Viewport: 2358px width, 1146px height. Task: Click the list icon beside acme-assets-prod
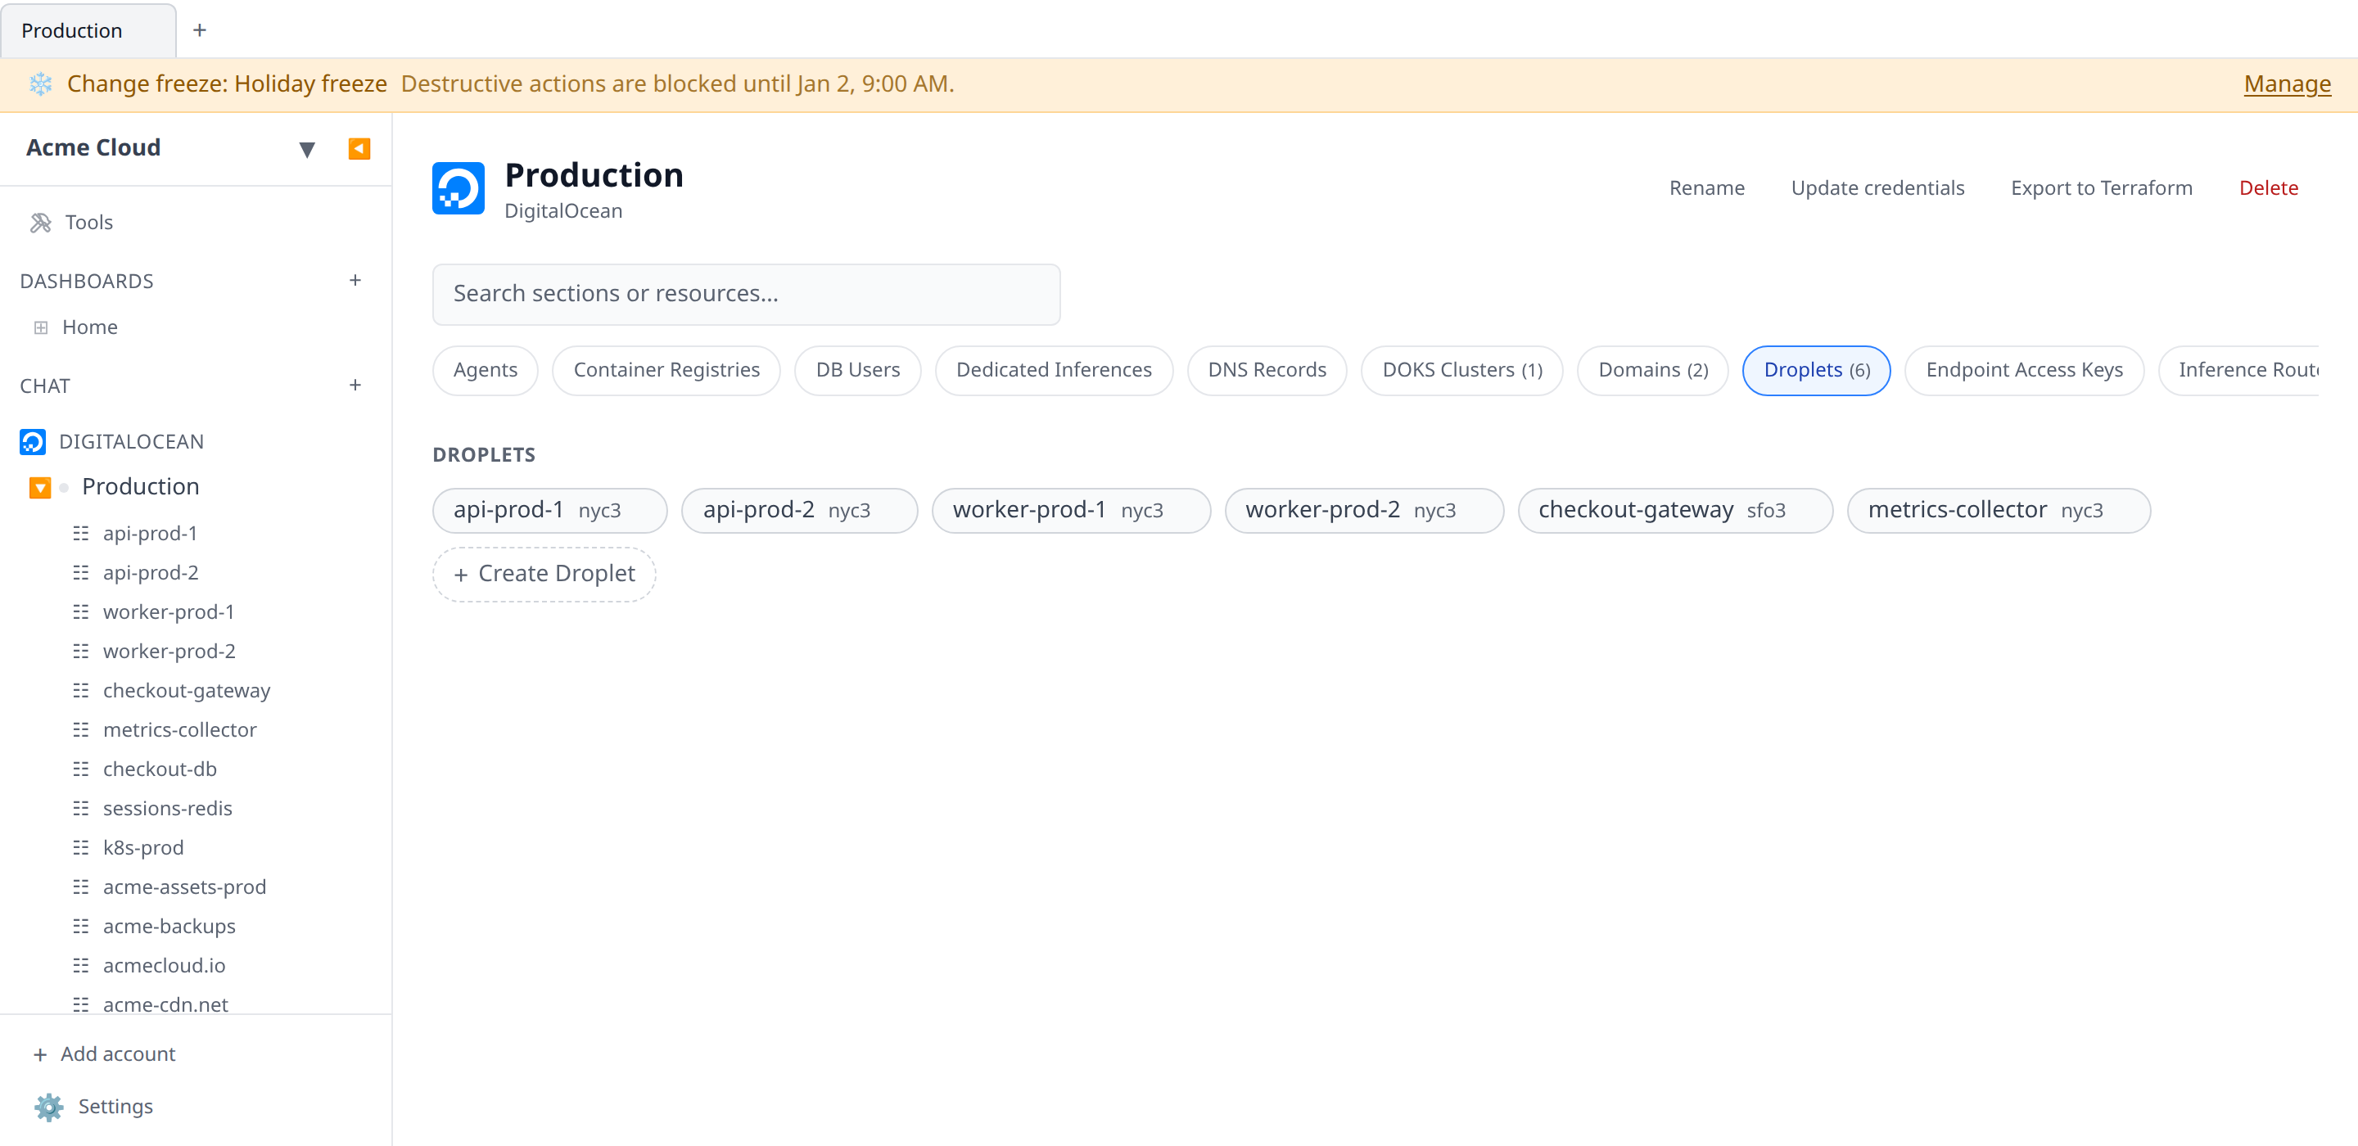click(80, 888)
